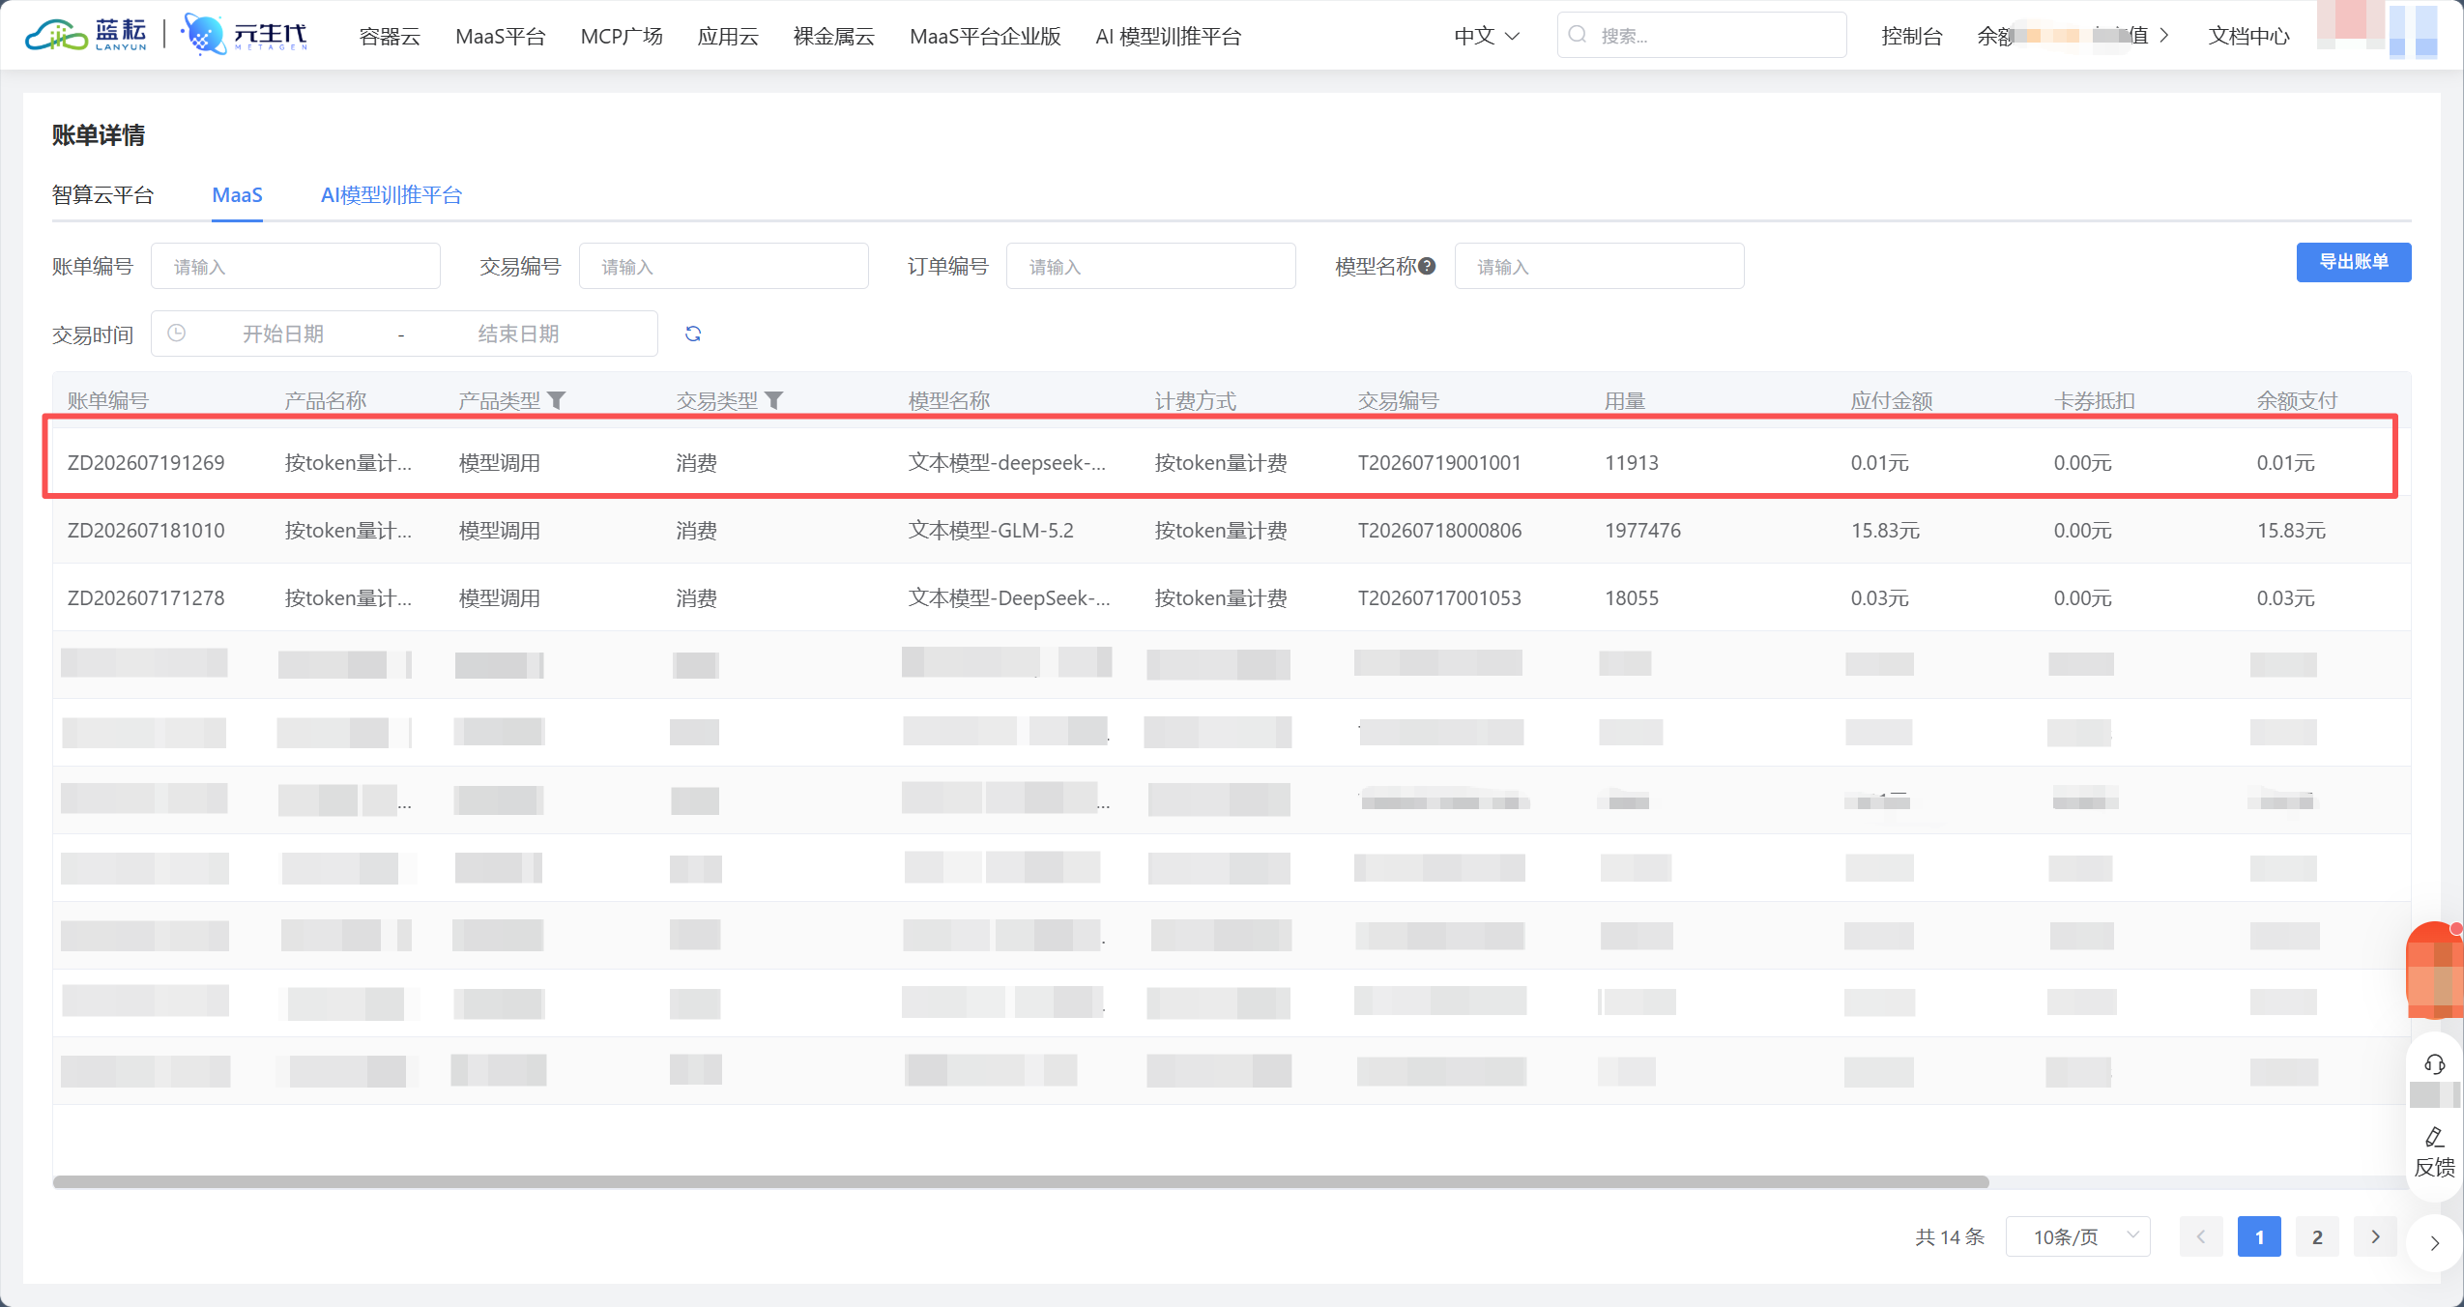
Task: Click the 反馈 feedback pencil icon
Action: tap(2435, 1138)
